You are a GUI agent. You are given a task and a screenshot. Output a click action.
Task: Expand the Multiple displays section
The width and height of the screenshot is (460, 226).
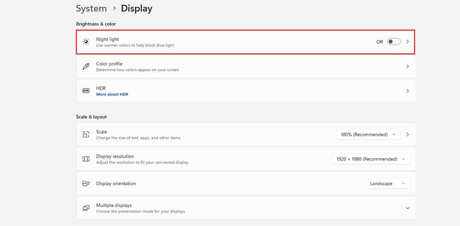tap(408, 208)
